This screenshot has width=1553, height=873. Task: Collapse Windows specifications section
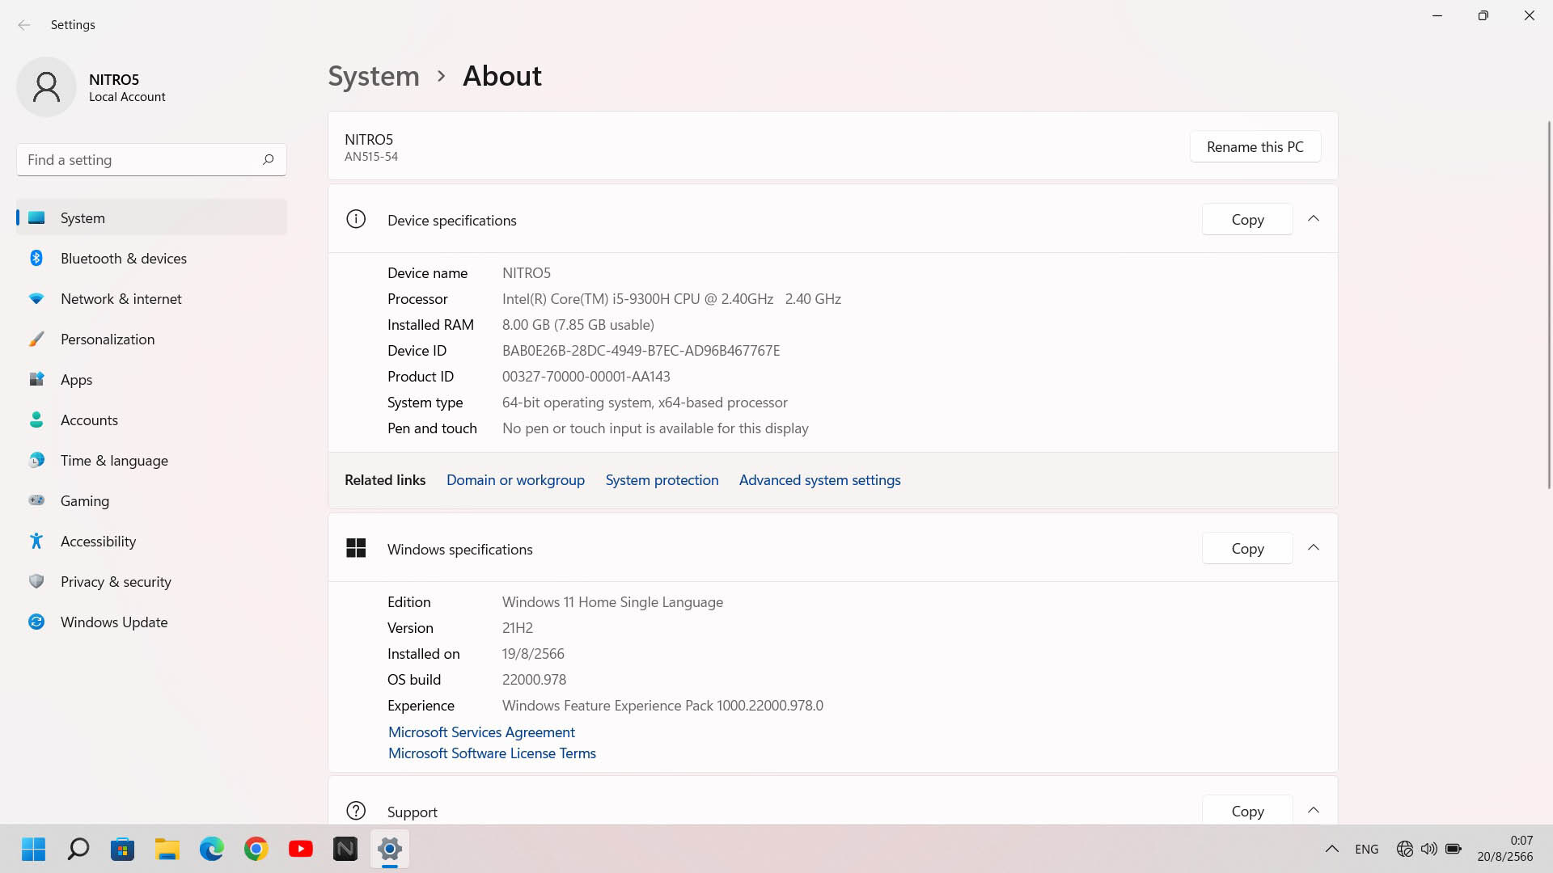[1314, 548]
